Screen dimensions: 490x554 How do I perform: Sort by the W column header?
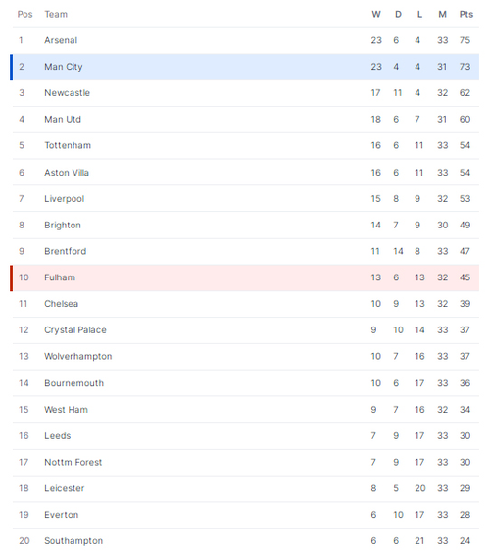coord(376,15)
